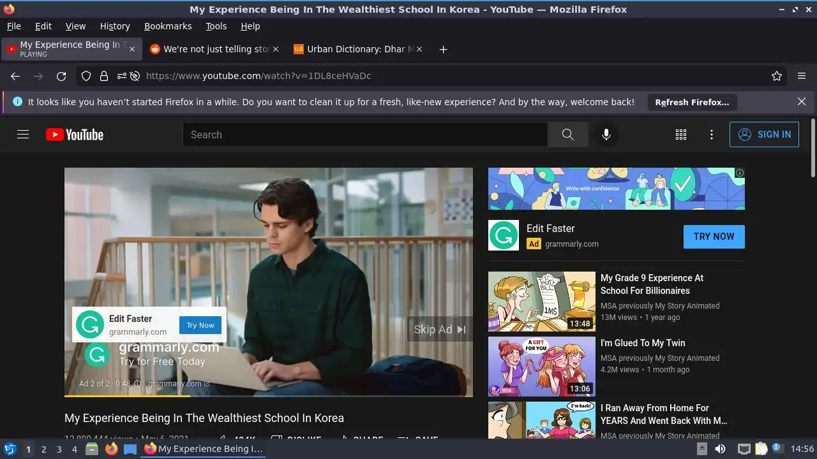Click TRY NOW beside Edit Faster ad
Screen dimensions: 817x459
pos(714,237)
